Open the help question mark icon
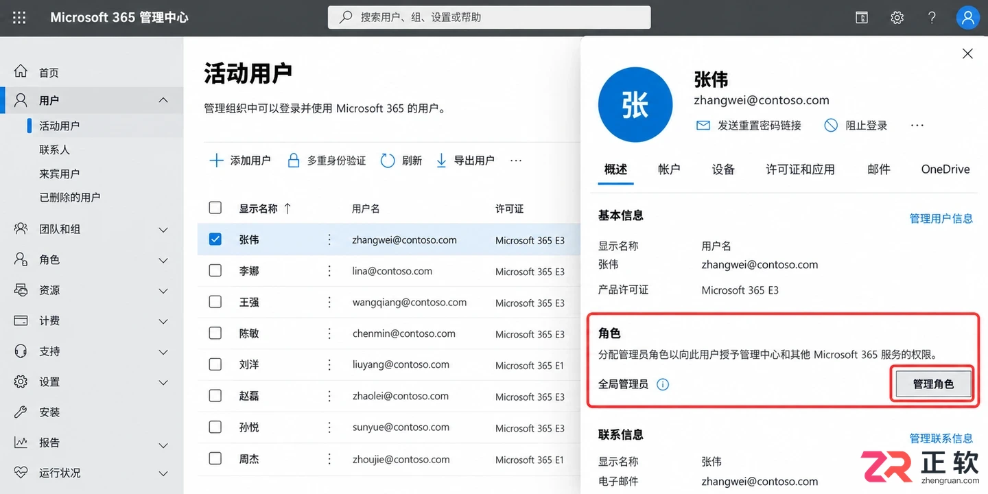 tap(932, 18)
